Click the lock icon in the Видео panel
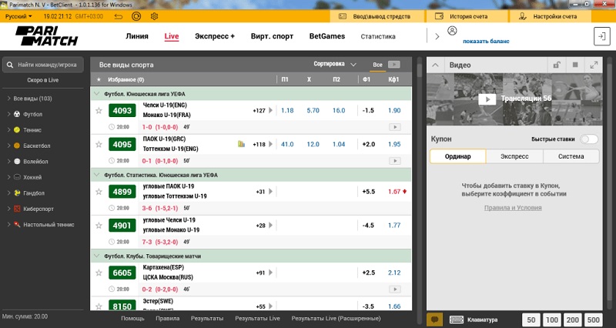616x328 pixels. click(x=554, y=65)
